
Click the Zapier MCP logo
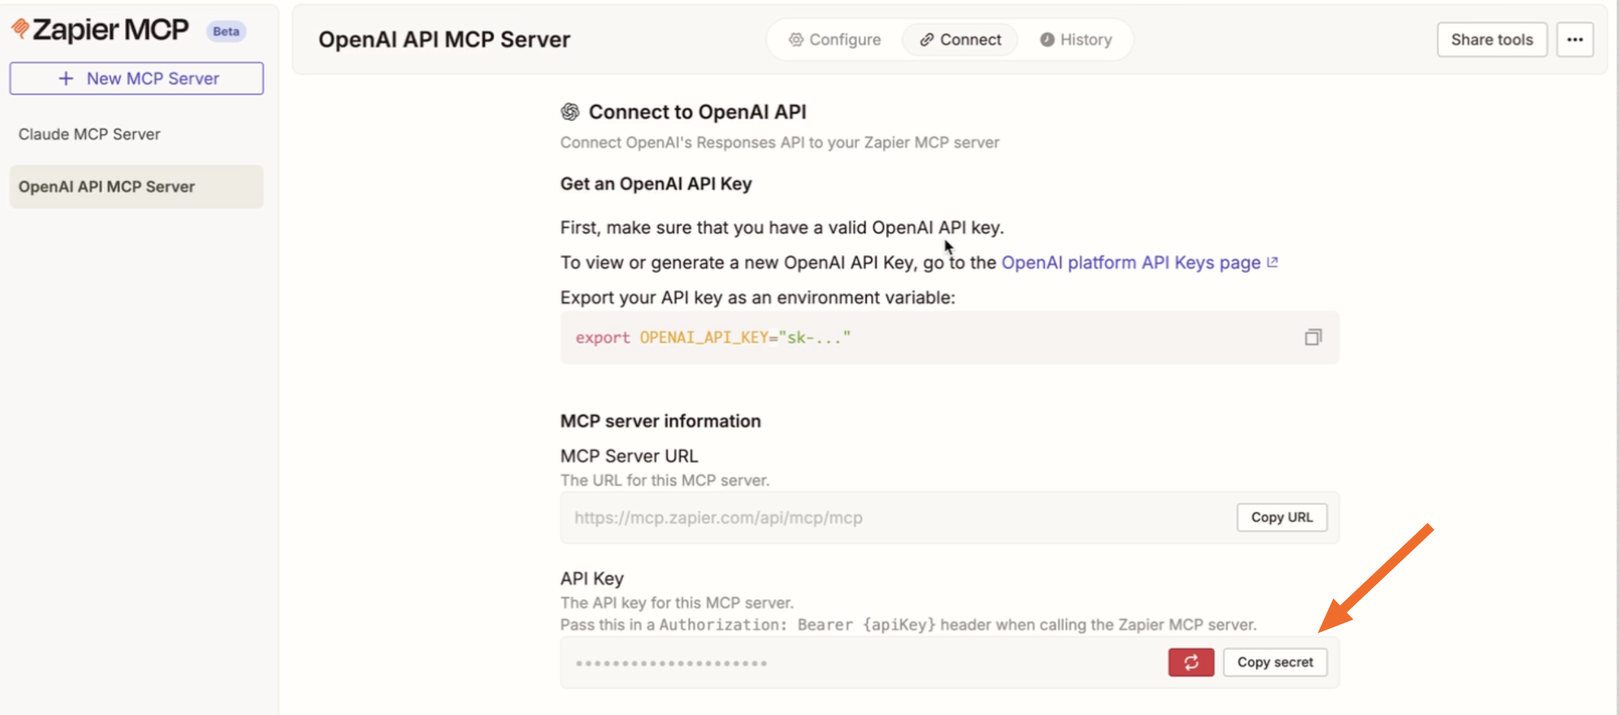pos(101,29)
